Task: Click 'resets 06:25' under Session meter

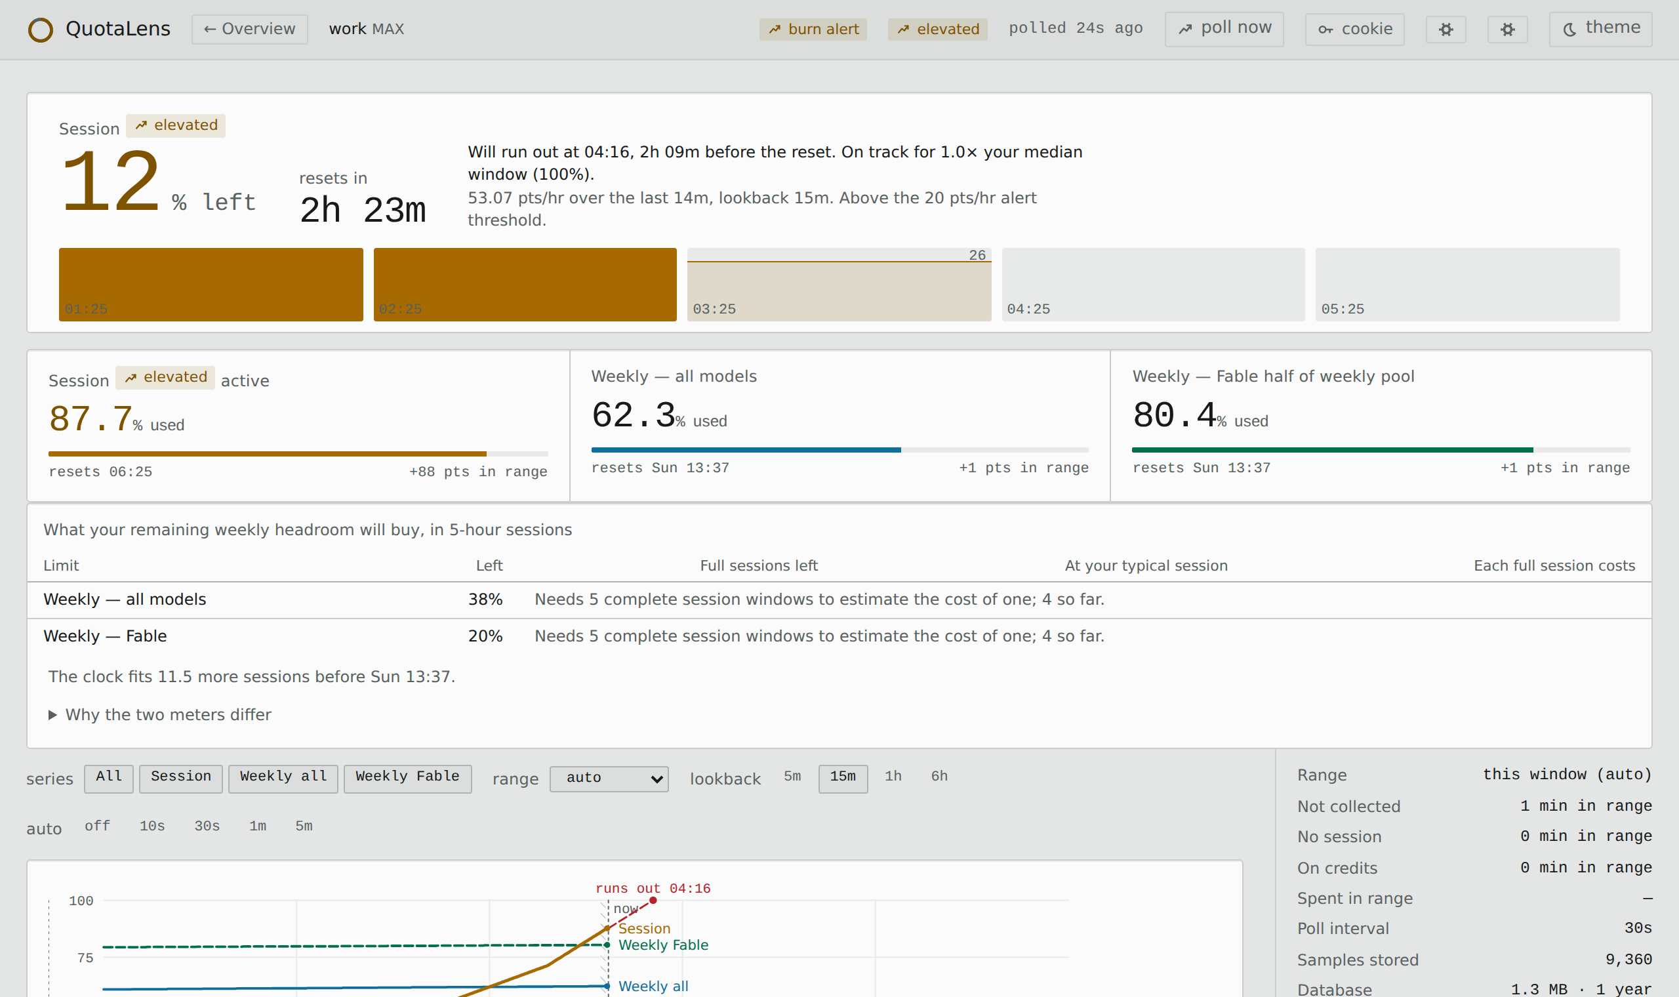Action: click(101, 472)
